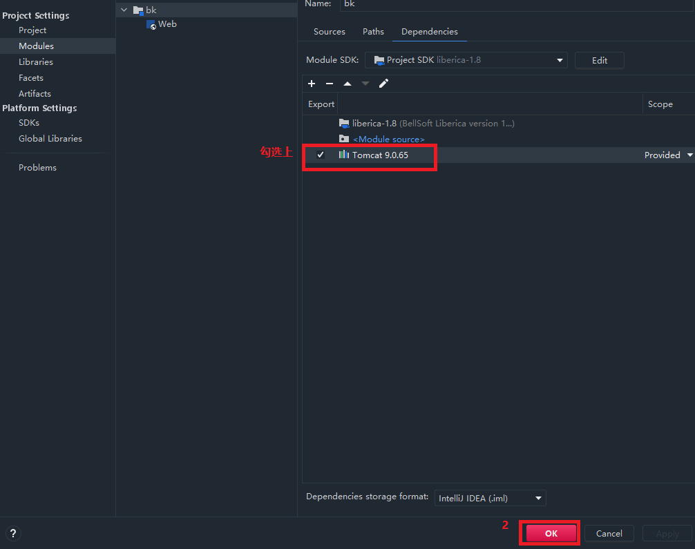Screen dimensions: 695x549
Task: Click the help question mark icon
Action: 13,533
